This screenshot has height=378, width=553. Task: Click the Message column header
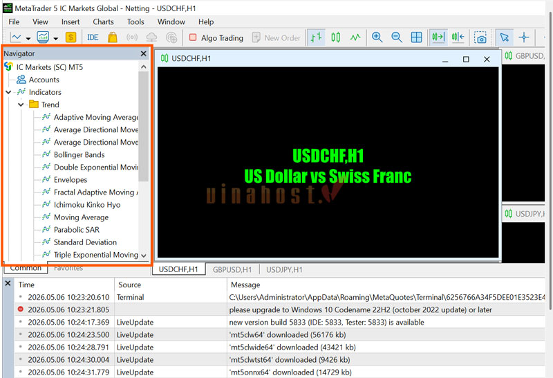(x=386, y=285)
